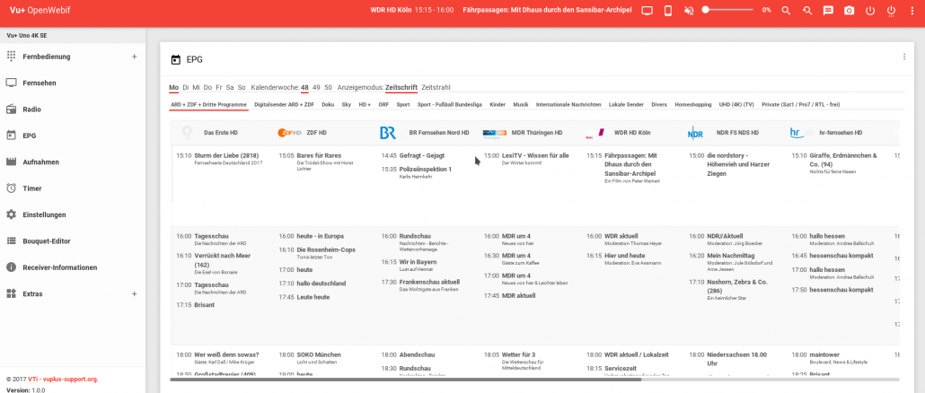Click the power icon with dots beneath

pyautogui.click(x=892, y=10)
